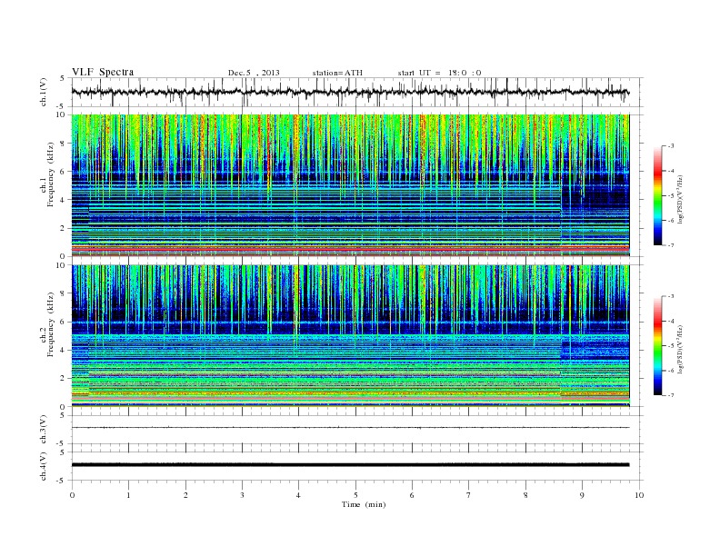720x556 pixels.
Task: Click the "-7" tick on upper colorbar
Action: [671, 245]
